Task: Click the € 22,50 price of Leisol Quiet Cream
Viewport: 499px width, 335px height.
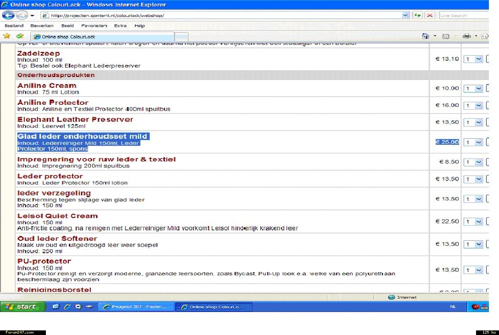Action: (447, 221)
